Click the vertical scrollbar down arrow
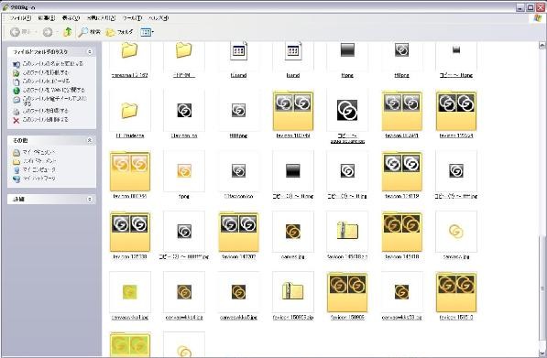The width and height of the screenshot is (547, 358). click(542, 354)
